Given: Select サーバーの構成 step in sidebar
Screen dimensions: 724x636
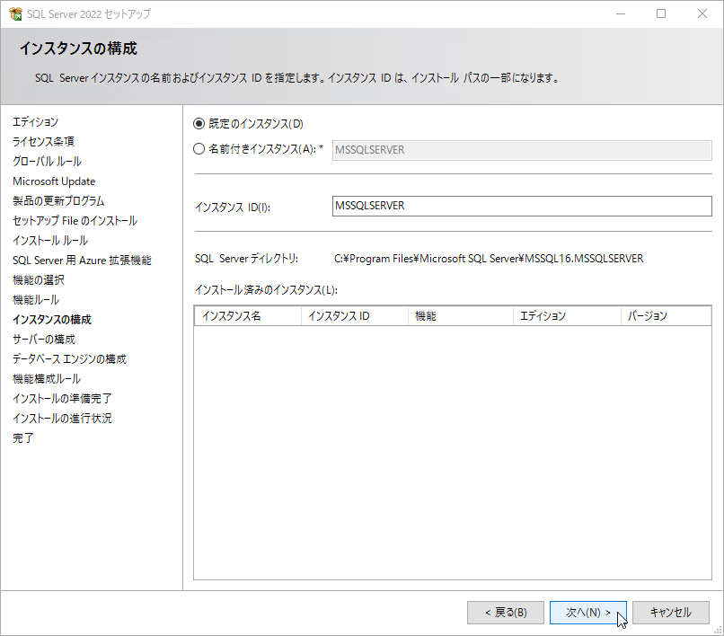Looking at the screenshot, I should tap(44, 340).
